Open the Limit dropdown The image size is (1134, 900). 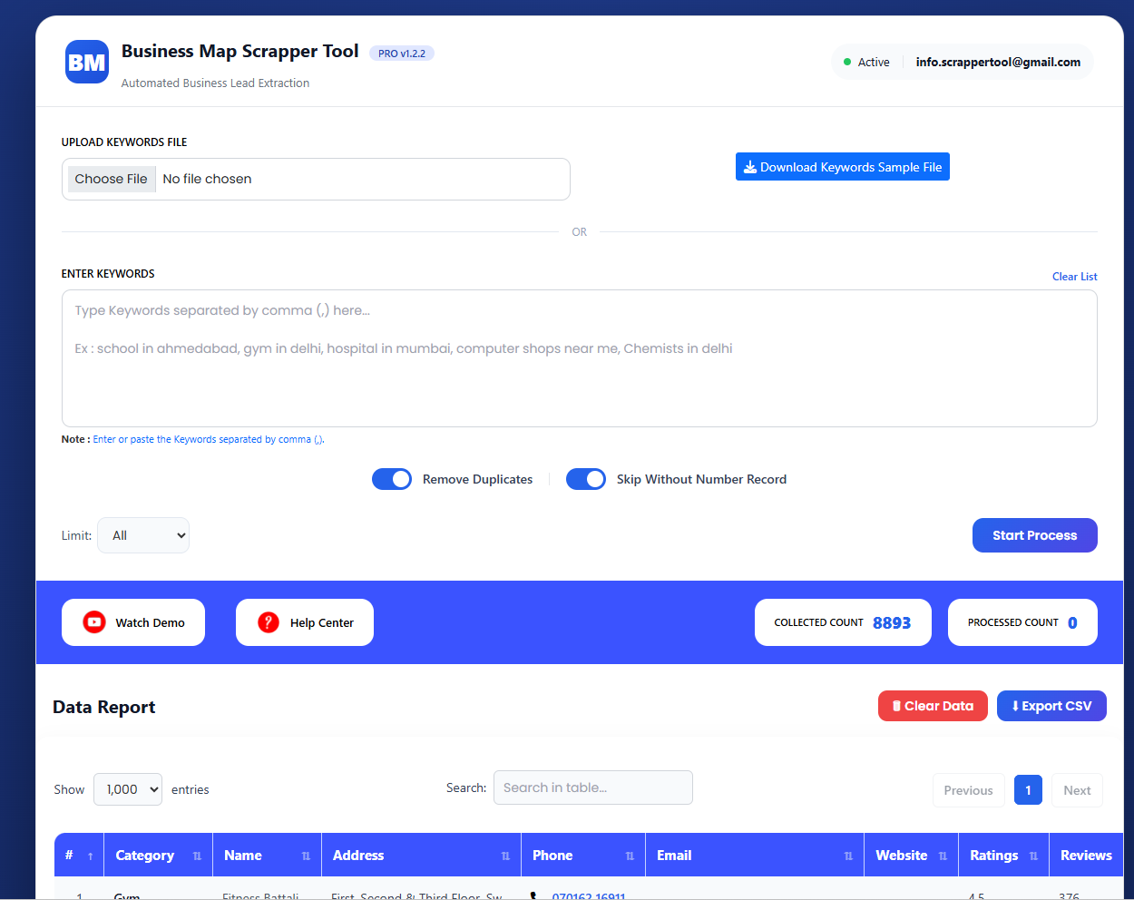coord(143,535)
